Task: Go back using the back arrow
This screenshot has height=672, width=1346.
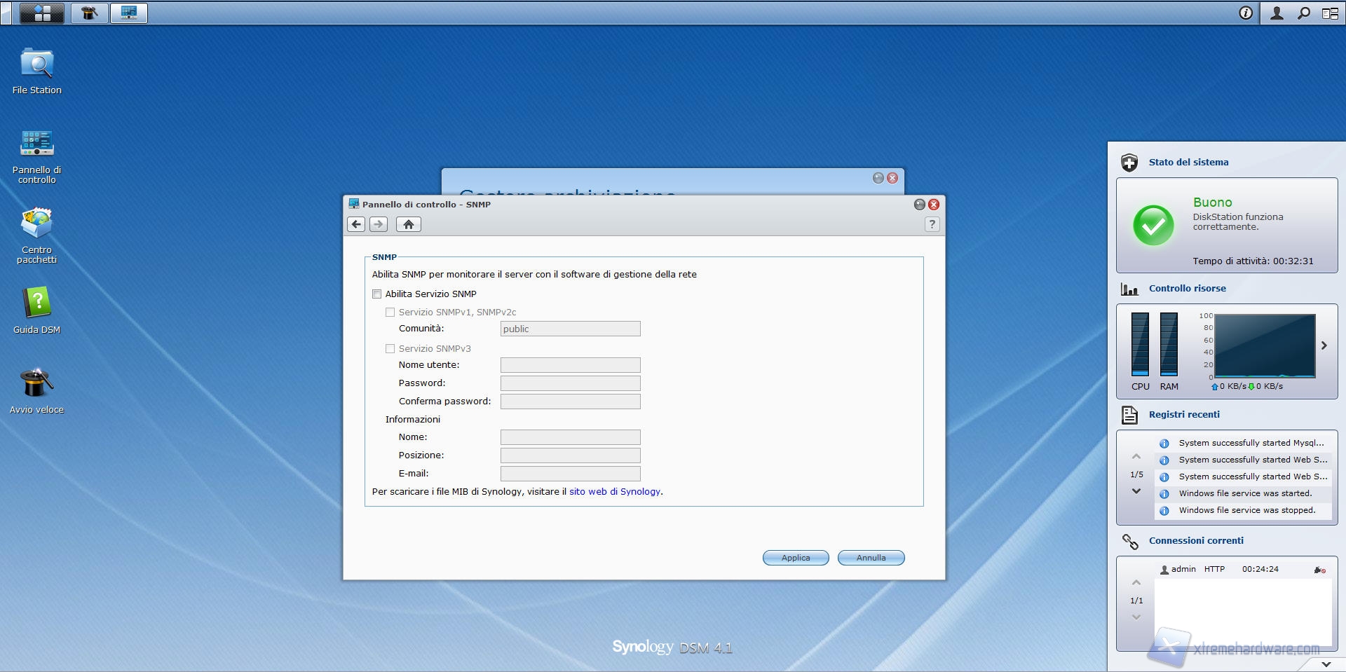Action: coord(356,224)
